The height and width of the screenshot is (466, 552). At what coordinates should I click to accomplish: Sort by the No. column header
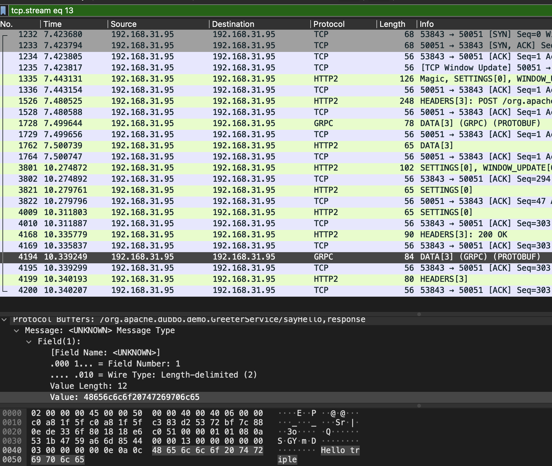coord(20,24)
